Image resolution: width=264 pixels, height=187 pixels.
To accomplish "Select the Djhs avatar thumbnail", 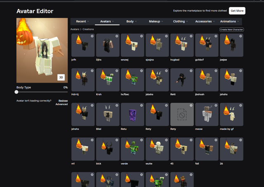I will pyautogui.click(x=108, y=45).
